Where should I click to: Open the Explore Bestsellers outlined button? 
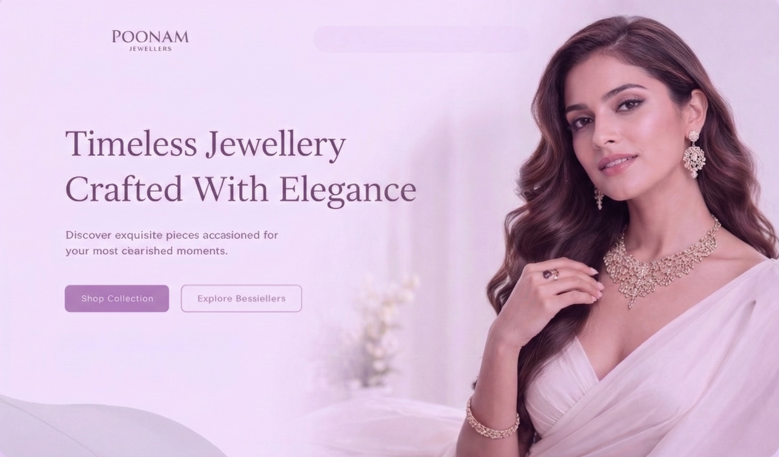pyautogui.click(x=241, y=298)
